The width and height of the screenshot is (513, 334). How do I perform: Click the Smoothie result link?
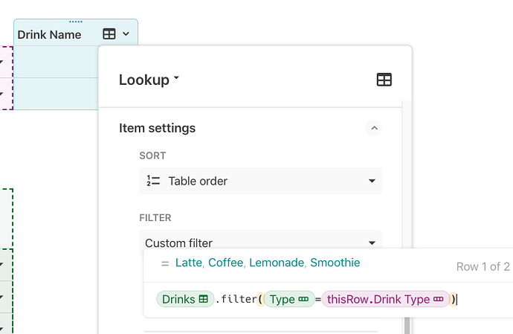pyautogui.click(x=335, y=263)
